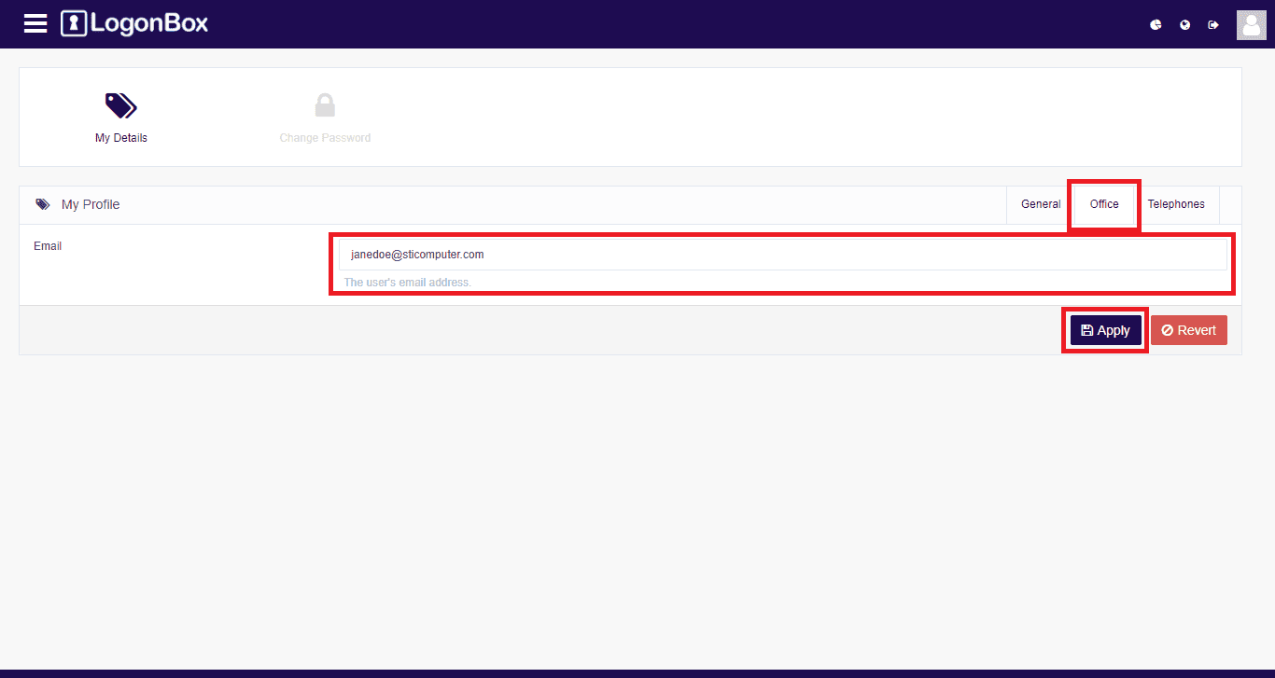Open the user avatar profile picture
The height and width of the screenshot is (678, 1275).
click(x=1251, y=25)
